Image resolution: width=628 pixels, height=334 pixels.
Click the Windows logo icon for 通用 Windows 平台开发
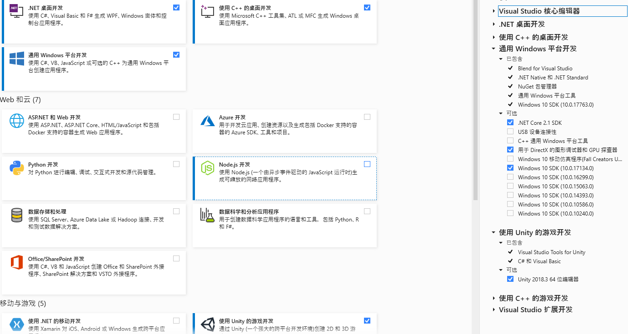click(x=17, y=59)
